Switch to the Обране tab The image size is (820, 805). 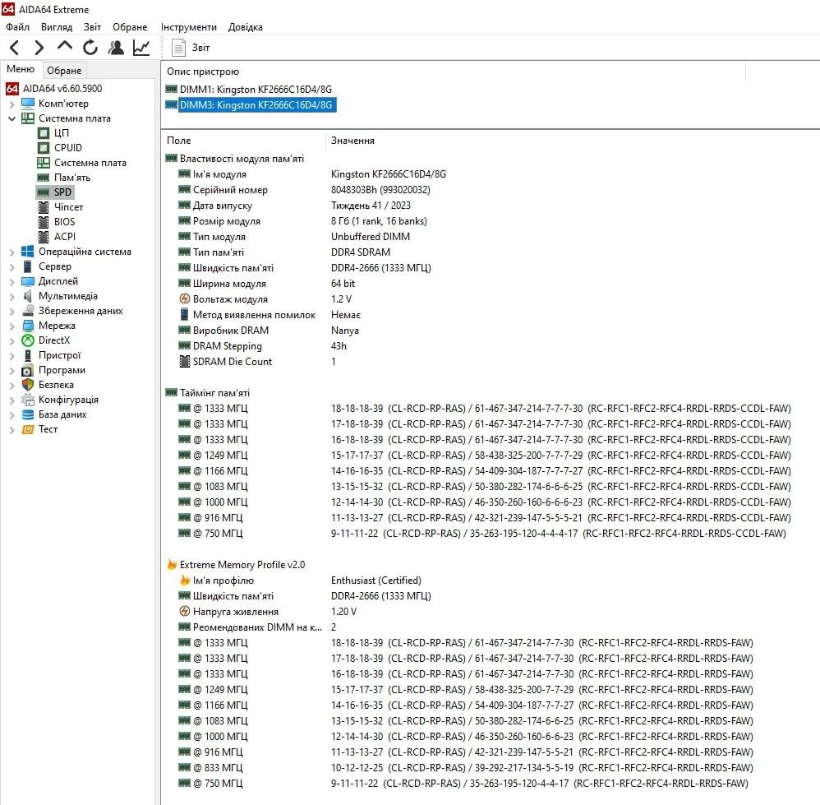pyautogui.click(x=64, y=70)
